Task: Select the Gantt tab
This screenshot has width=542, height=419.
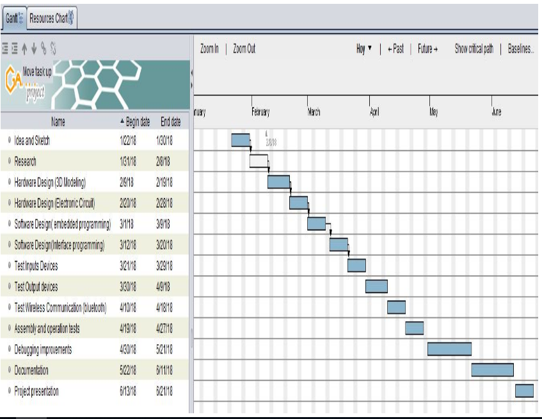Action: [14, 19]
